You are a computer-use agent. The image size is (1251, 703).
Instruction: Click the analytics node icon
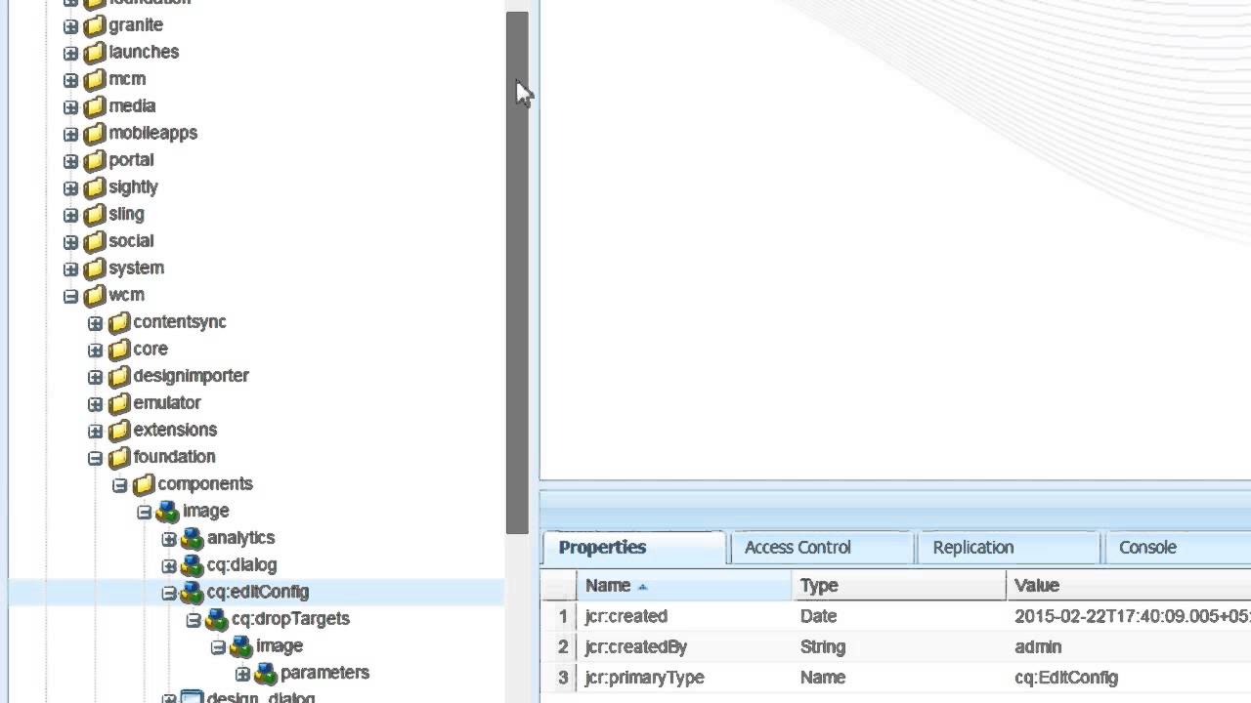(193, 538)
